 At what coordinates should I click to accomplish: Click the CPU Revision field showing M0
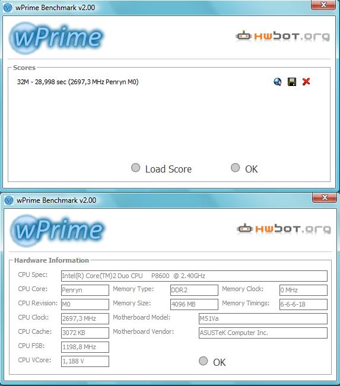click(x=85, y=304)
